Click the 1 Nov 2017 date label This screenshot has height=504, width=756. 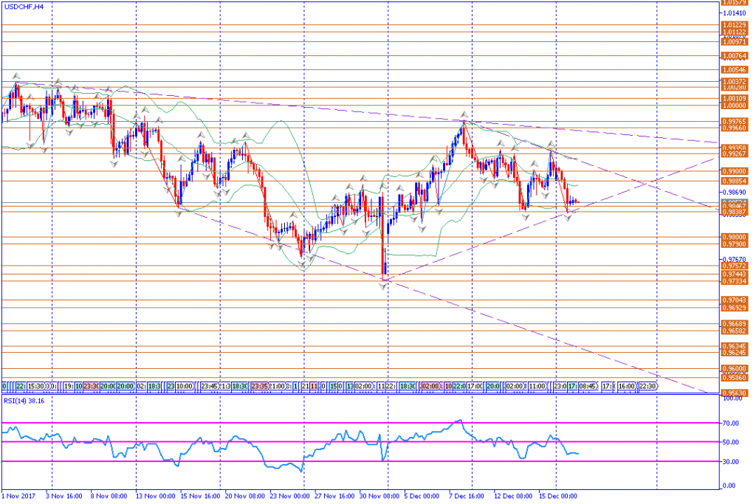[x=18, y=496]
